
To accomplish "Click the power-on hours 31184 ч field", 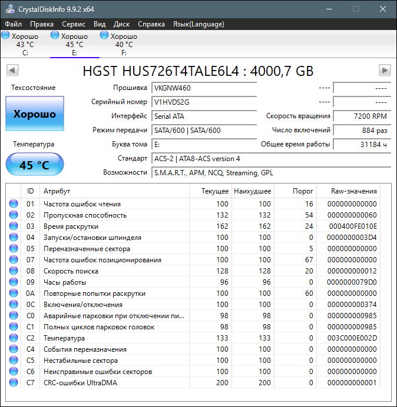I will (x=362, y=144).
